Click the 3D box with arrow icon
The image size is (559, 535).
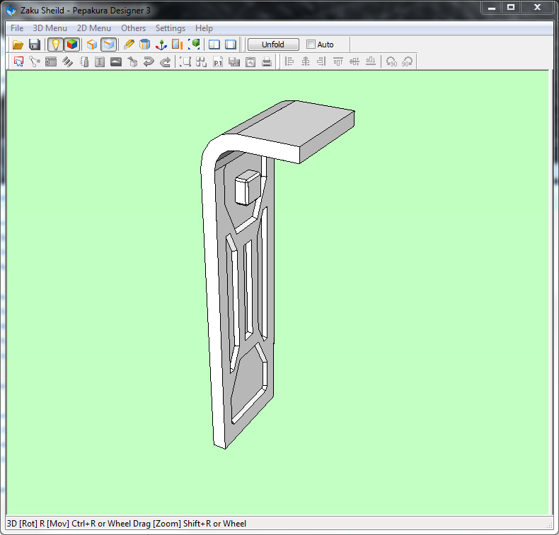click(x=132, y=61)
